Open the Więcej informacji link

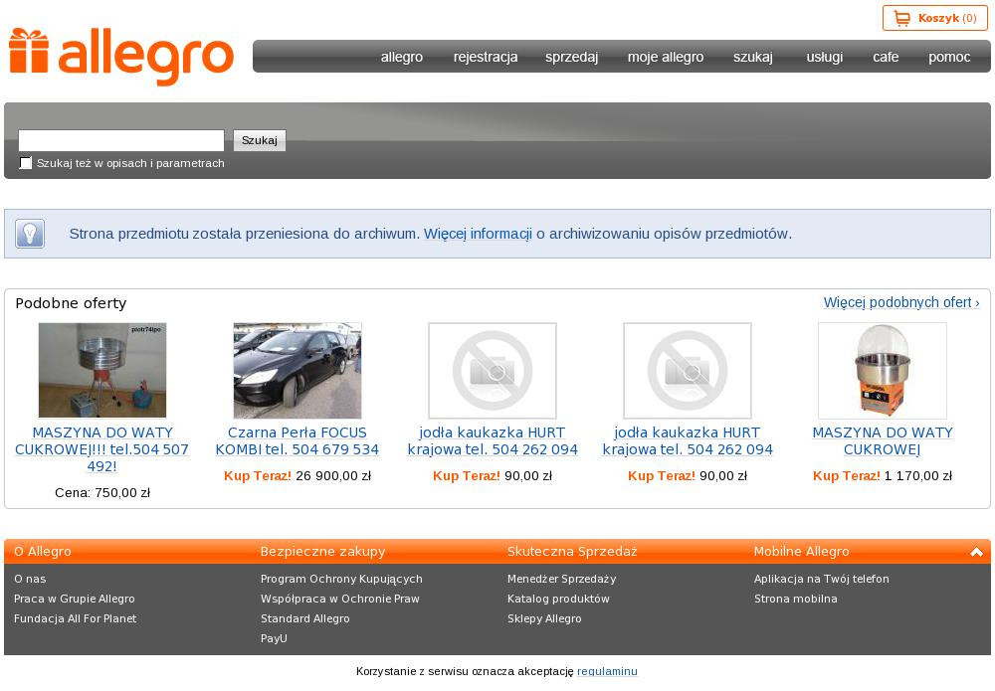tap(478, 234)
